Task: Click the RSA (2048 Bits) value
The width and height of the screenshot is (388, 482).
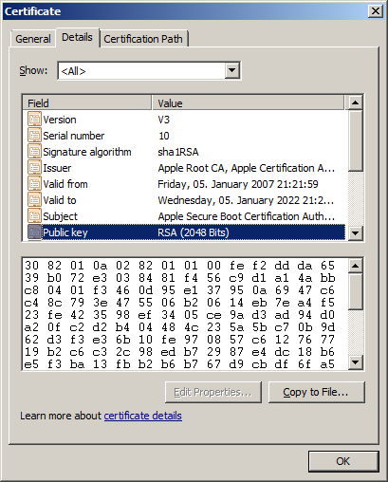Action: point(194,232)
